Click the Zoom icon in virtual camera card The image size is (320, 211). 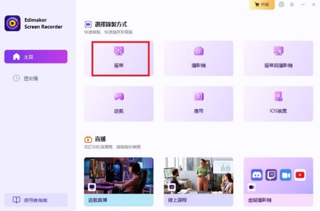[286, 175]
